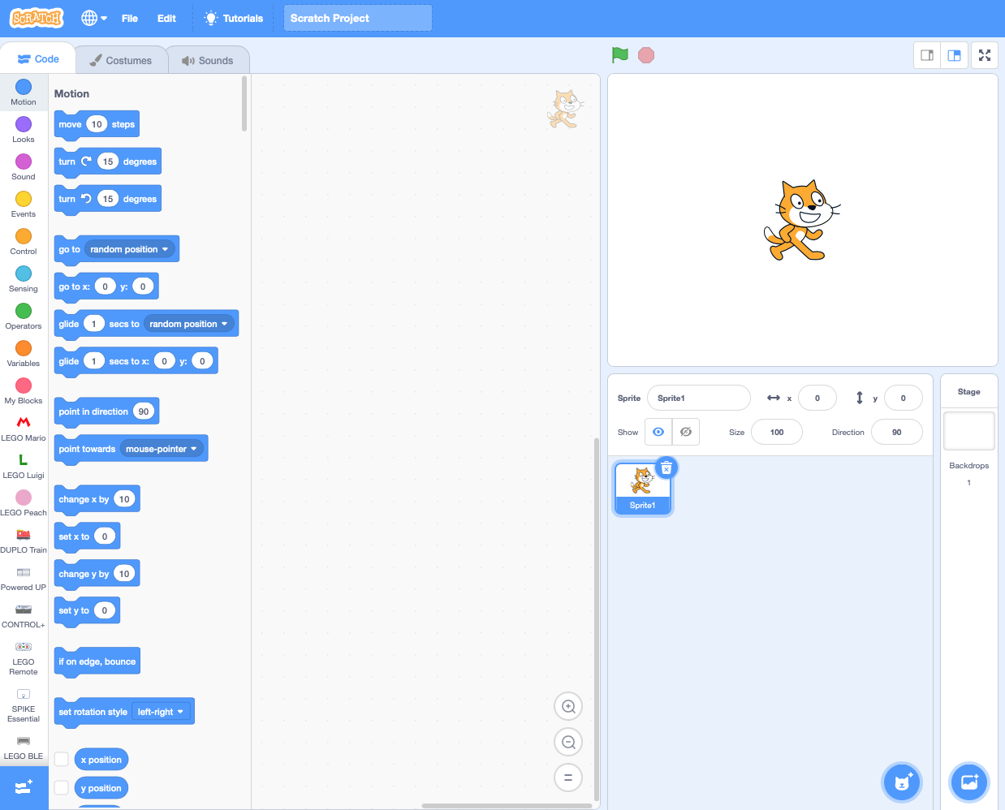Switch to the Costumes tab
The image size is (1005, 810).
tap(121, 59)
